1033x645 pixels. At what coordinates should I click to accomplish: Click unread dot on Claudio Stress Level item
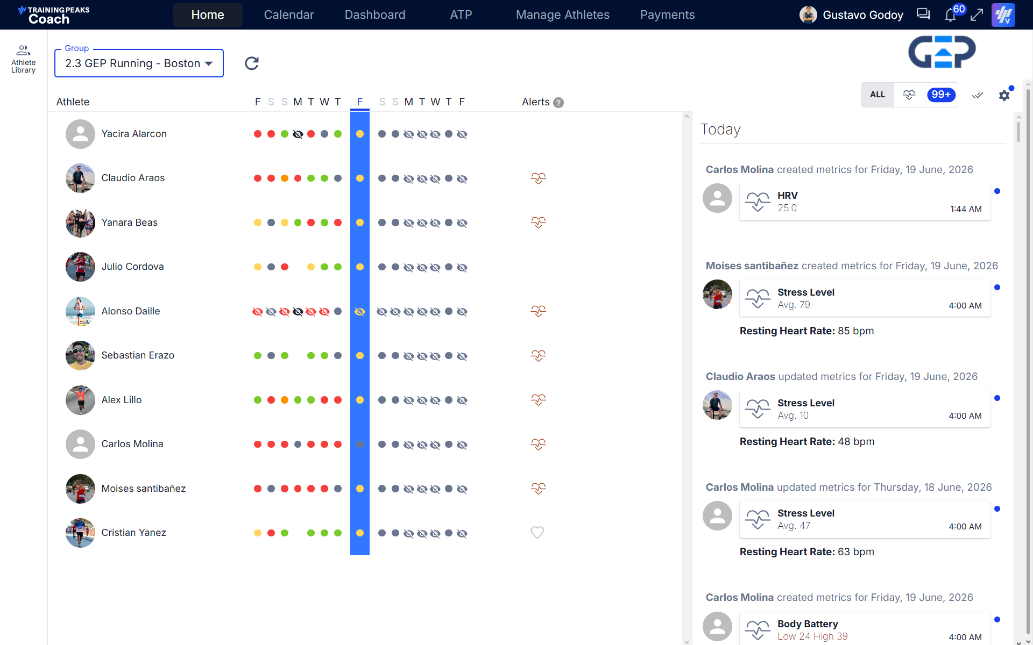997,398
